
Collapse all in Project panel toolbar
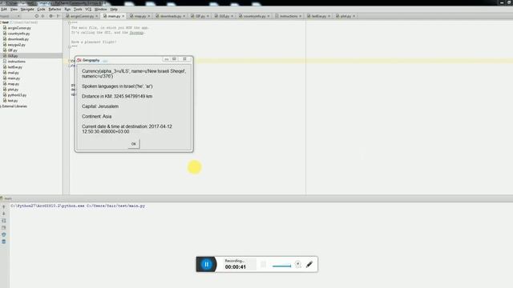[42, 16]
